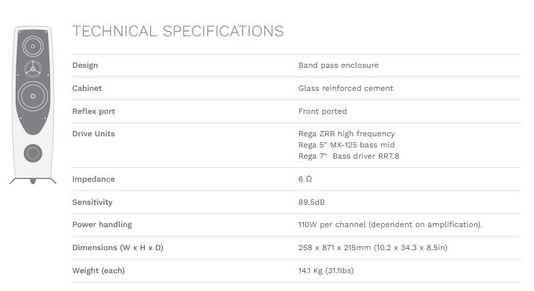Click the Glass reinforced cement value

click(345, 88)
